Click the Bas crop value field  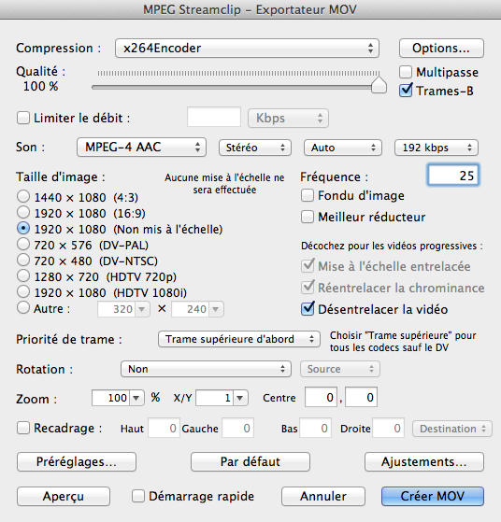pos(315,428)
